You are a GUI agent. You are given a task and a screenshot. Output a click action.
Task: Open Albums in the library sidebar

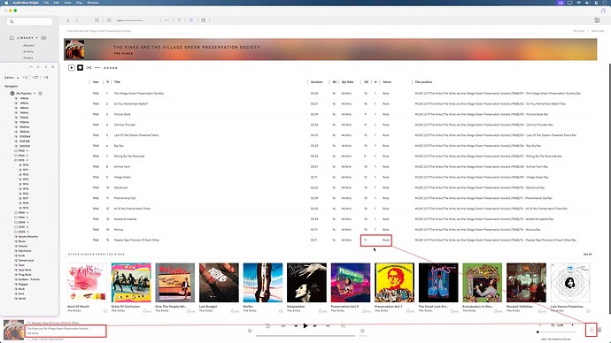(x=28, y=45)
